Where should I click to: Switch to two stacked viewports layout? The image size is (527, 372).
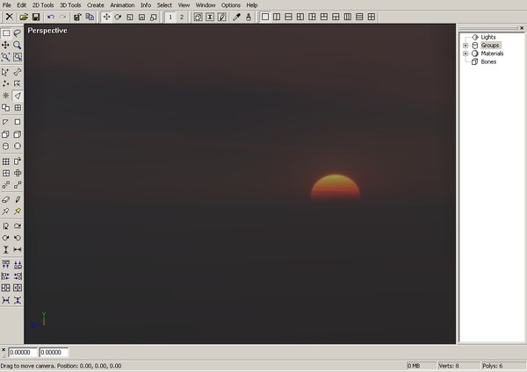pyautogui.click(x=288, y=17)
